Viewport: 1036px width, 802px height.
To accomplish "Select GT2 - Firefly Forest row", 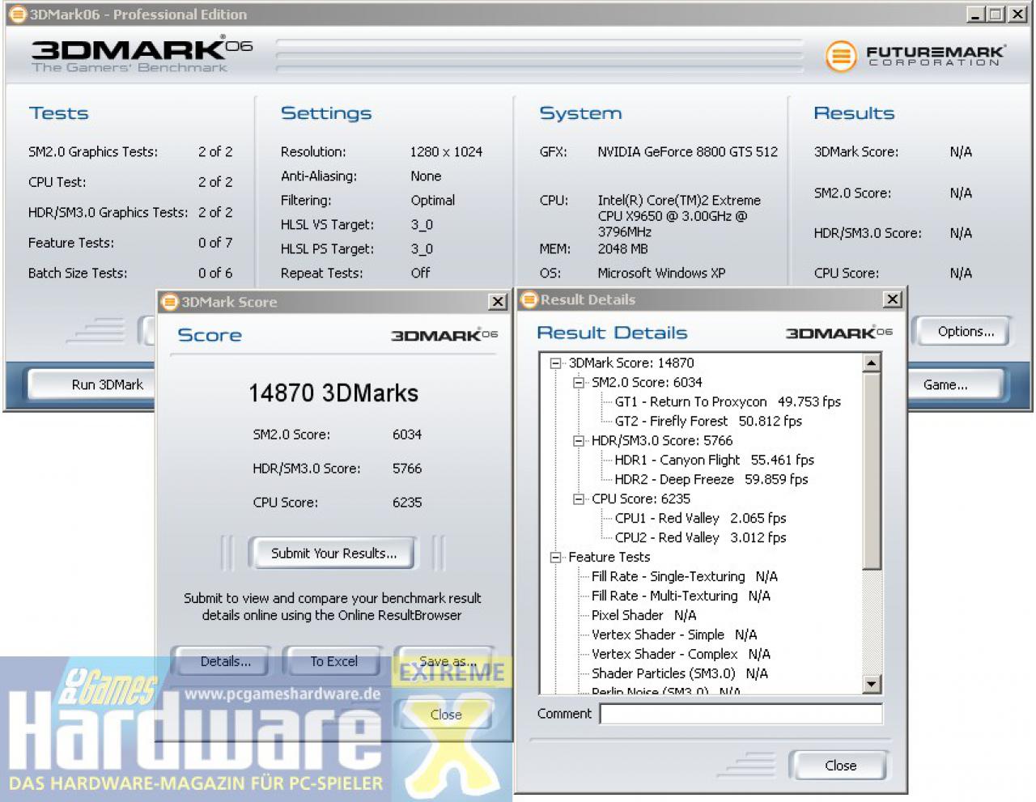I will pos(708,422).
